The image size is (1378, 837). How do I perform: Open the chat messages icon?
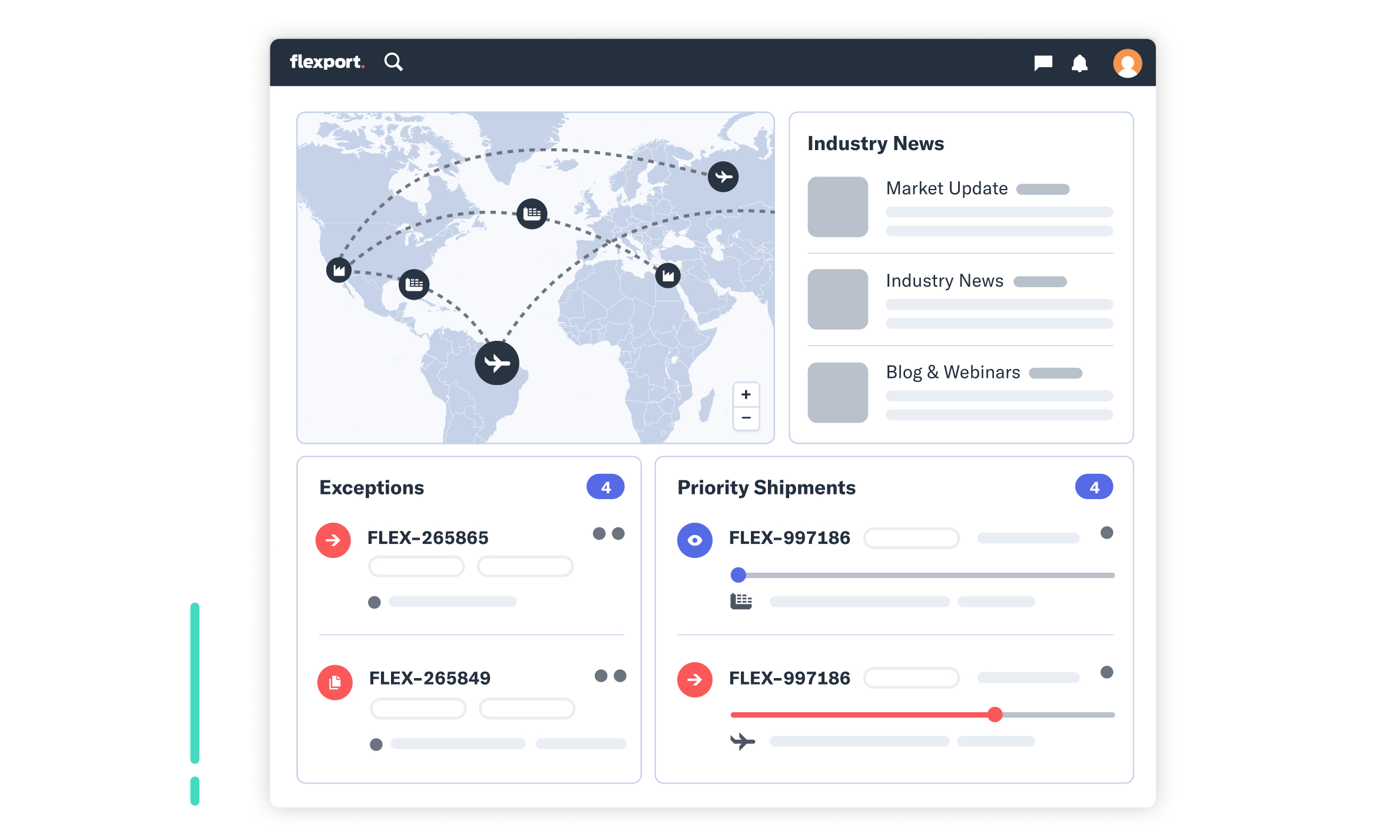click(x=1043, y=62)
